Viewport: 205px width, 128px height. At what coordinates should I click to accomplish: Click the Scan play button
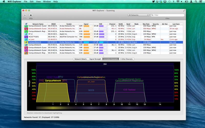(25, 15)
